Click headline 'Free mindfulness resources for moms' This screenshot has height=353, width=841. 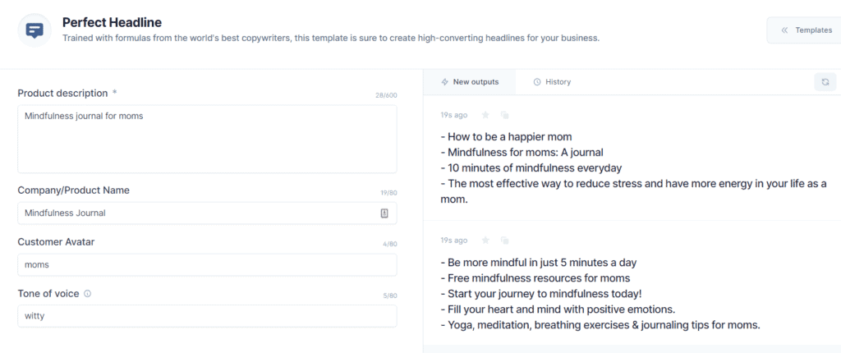(539, 278)
